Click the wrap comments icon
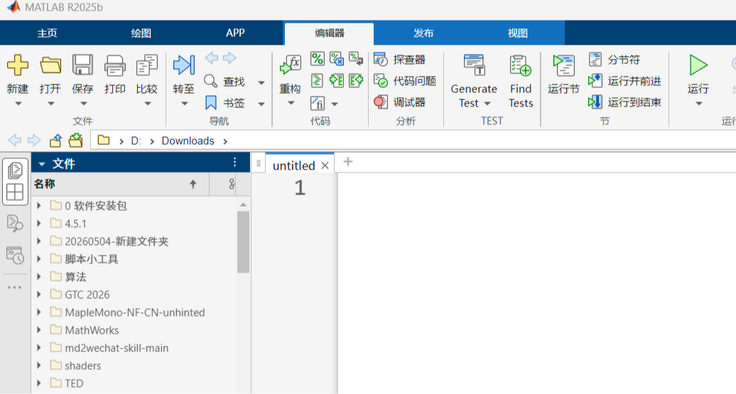Viewport: 736px width, 394px height. point(356,59)
